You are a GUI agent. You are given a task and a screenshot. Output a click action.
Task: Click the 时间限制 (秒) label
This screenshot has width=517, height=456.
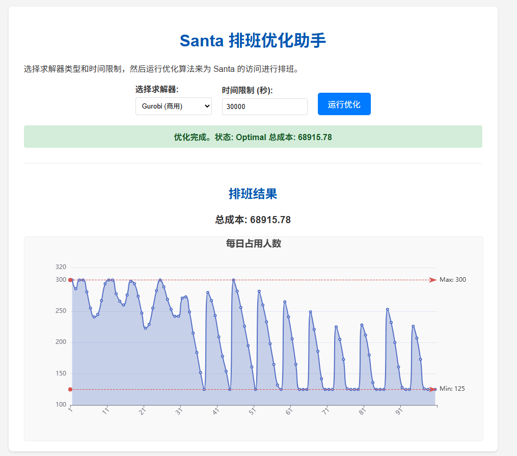[247, 90]
